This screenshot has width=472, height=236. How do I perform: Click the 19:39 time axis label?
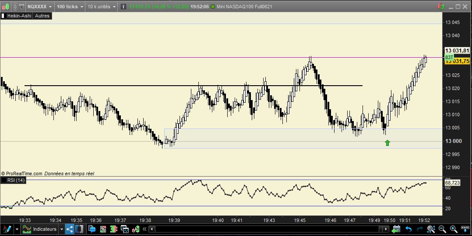[174, 220]
